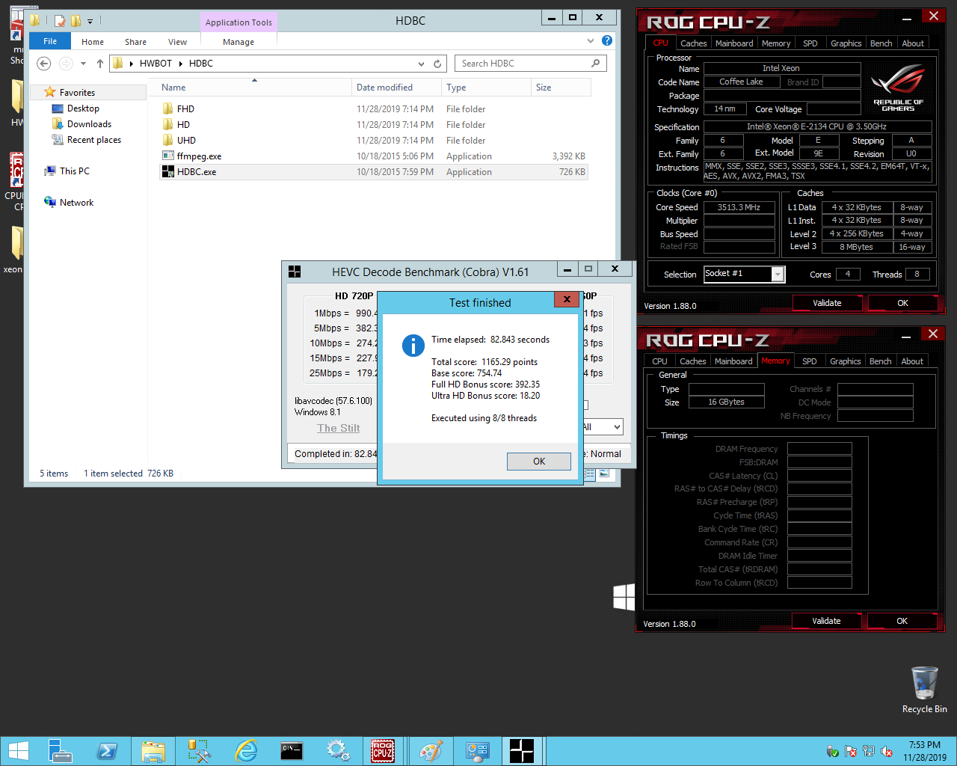The height and width of the screenshot is (766, 957).
Task: Open Explorer Help question mark icon
Action: (607, 40)
